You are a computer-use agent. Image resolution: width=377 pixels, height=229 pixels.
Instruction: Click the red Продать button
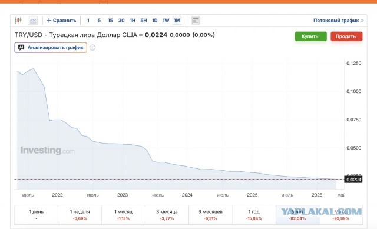(346, 36)
